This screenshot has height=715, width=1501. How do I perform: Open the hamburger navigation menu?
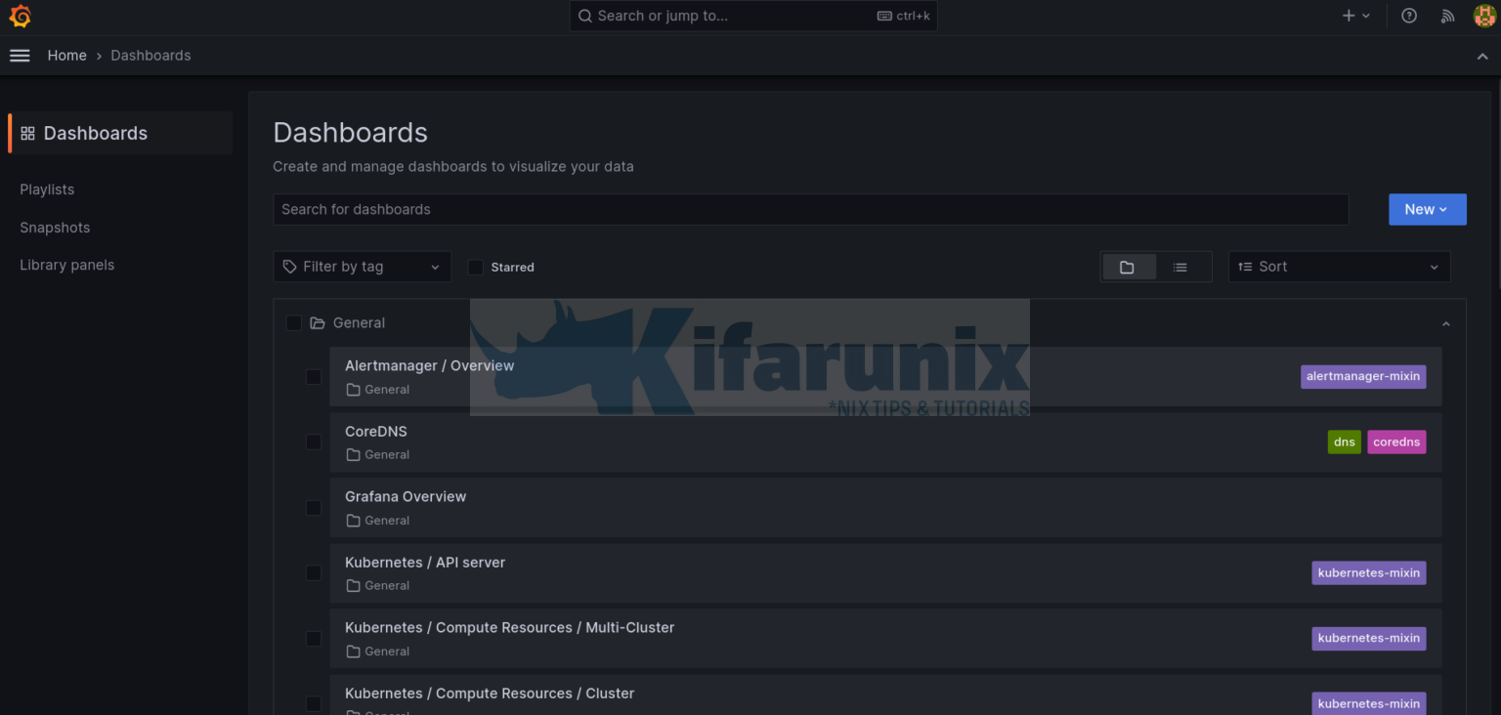click(20, 55)
